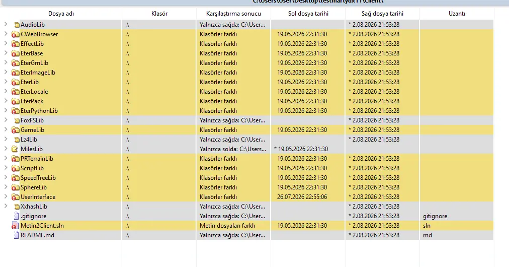This screenshot has height=267, width=509.
Task: Click the EterPythonLib folder icon
Action: click(x=15, y=111)
